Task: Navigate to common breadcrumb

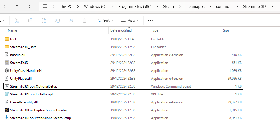Action: pyautogui.click(x=224, y=6)
